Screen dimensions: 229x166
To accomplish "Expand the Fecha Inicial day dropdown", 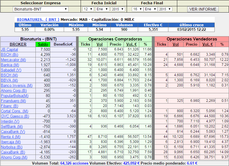I will coord(88,9).
